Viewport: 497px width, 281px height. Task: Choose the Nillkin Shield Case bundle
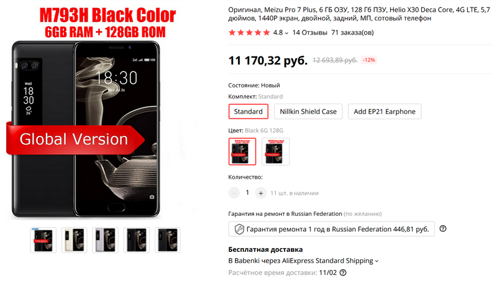tap(308, 112)
